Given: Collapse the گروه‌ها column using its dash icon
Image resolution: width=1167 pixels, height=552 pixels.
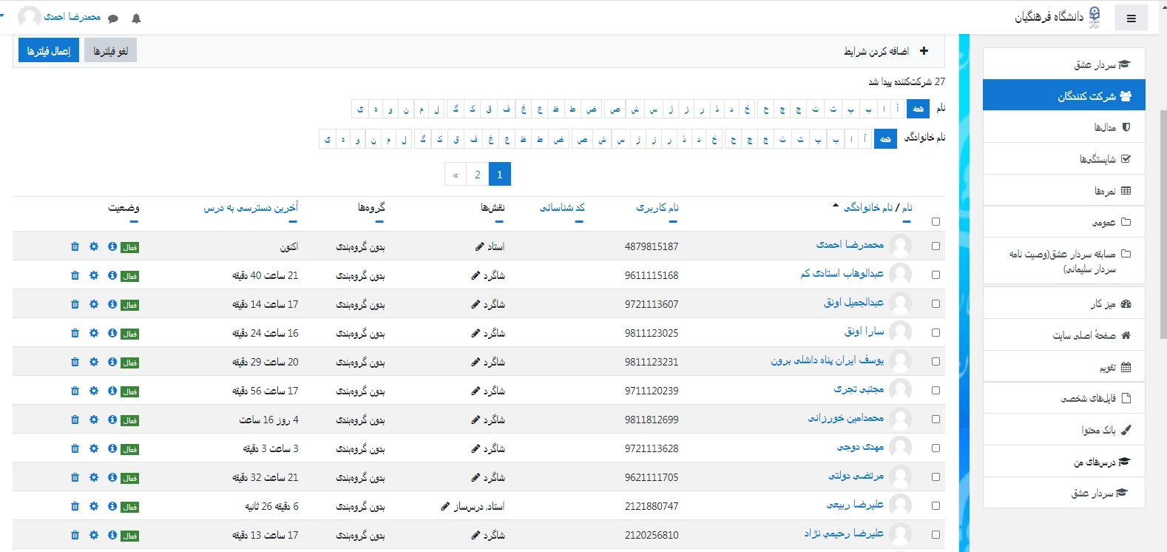Looking at the screenshot, I should pos(381,221).
